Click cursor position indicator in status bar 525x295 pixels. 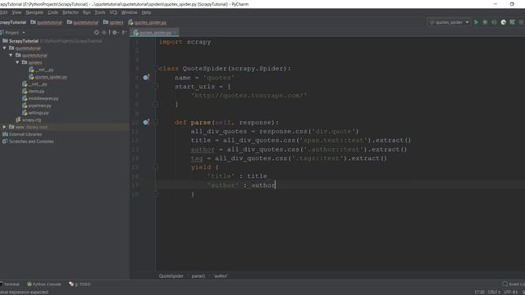tap(479, 292)
